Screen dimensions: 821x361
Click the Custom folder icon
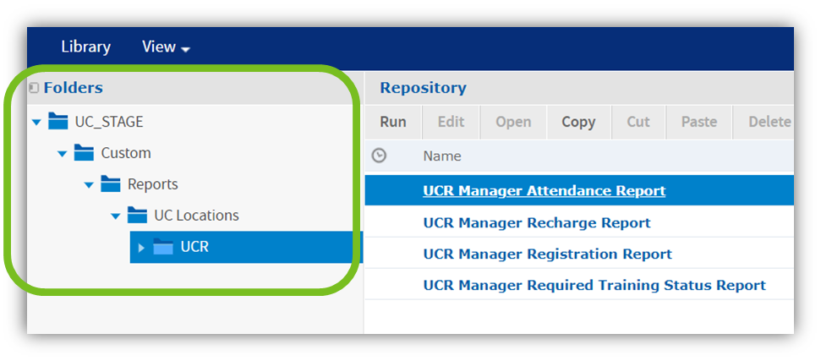84,153
